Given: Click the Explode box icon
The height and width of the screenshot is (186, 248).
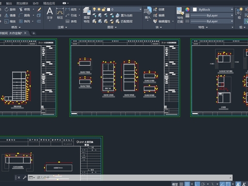Looking at the screenshot, I should point(39,16).
